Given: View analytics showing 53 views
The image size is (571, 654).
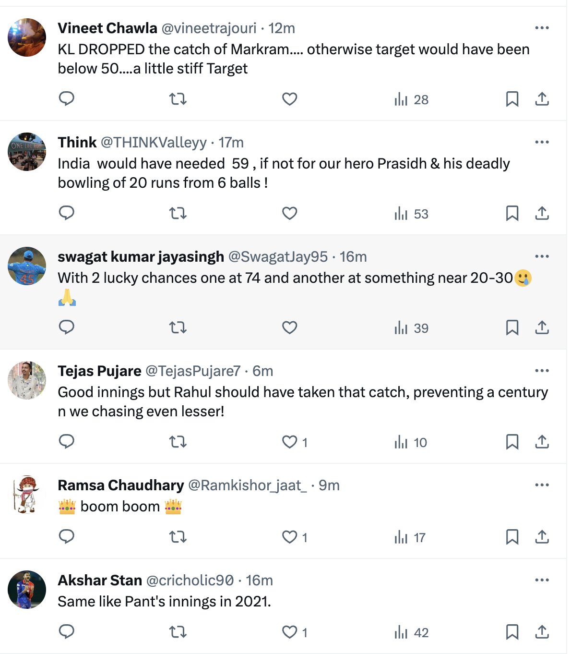Looking at the screenshot, I should pos(411,214).
